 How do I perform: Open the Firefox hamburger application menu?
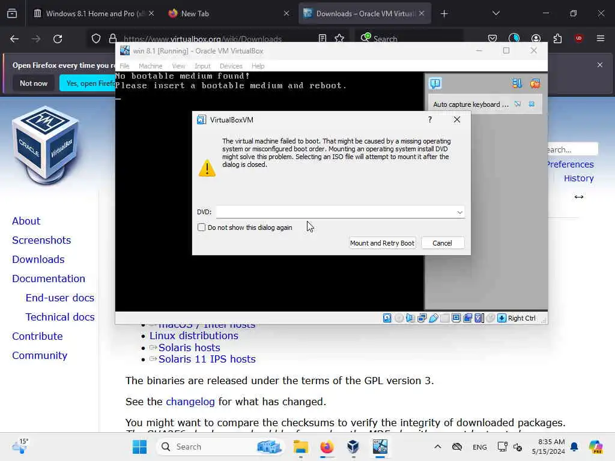coord(601,38)
